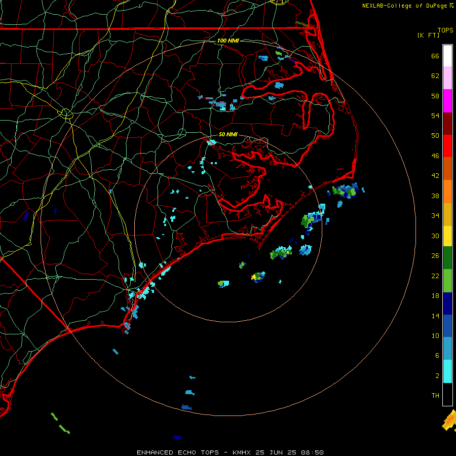Click the orange 42 kft legend swatch
This screenshot has height=456, width=456.
point(447,191)
